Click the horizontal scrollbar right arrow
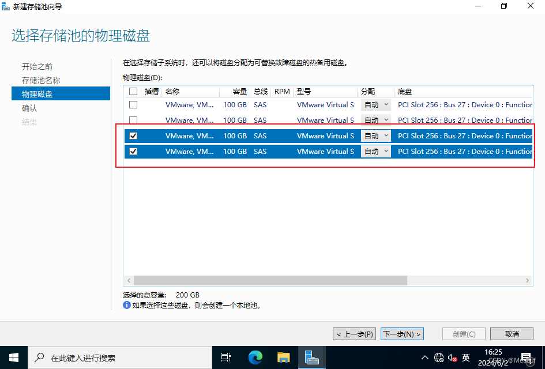Viewport: 545px width, 369px height. (x=527, y=280)
